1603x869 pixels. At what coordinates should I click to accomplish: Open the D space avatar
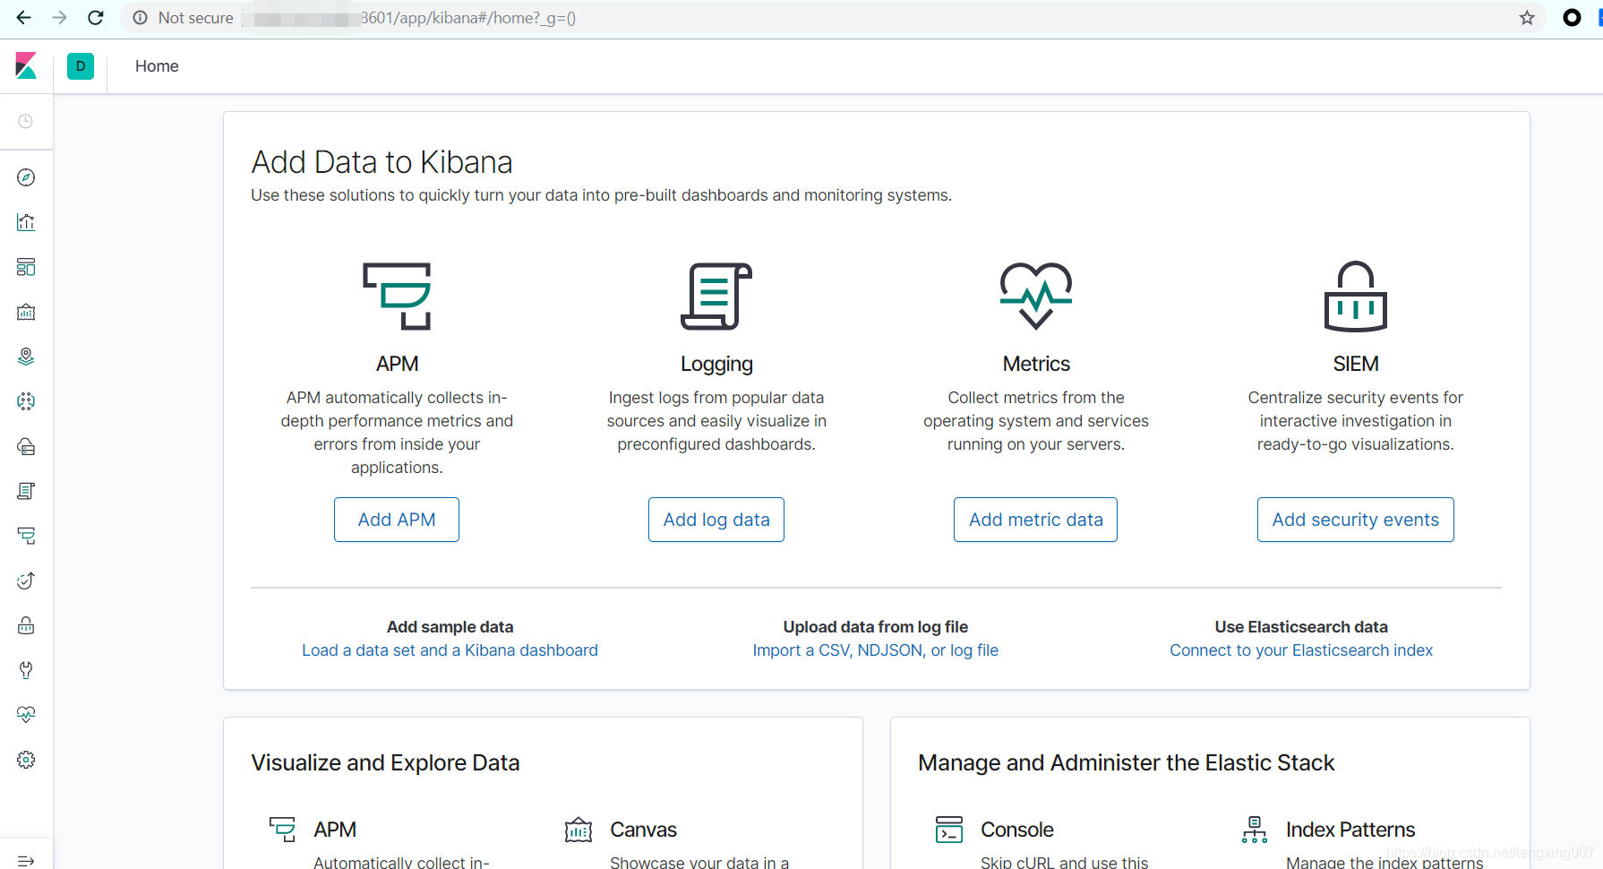pos(81,66)
